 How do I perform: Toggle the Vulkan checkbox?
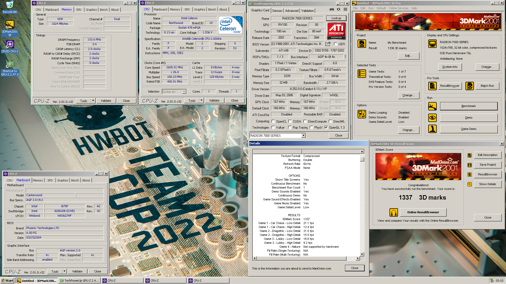pos(273,128)
